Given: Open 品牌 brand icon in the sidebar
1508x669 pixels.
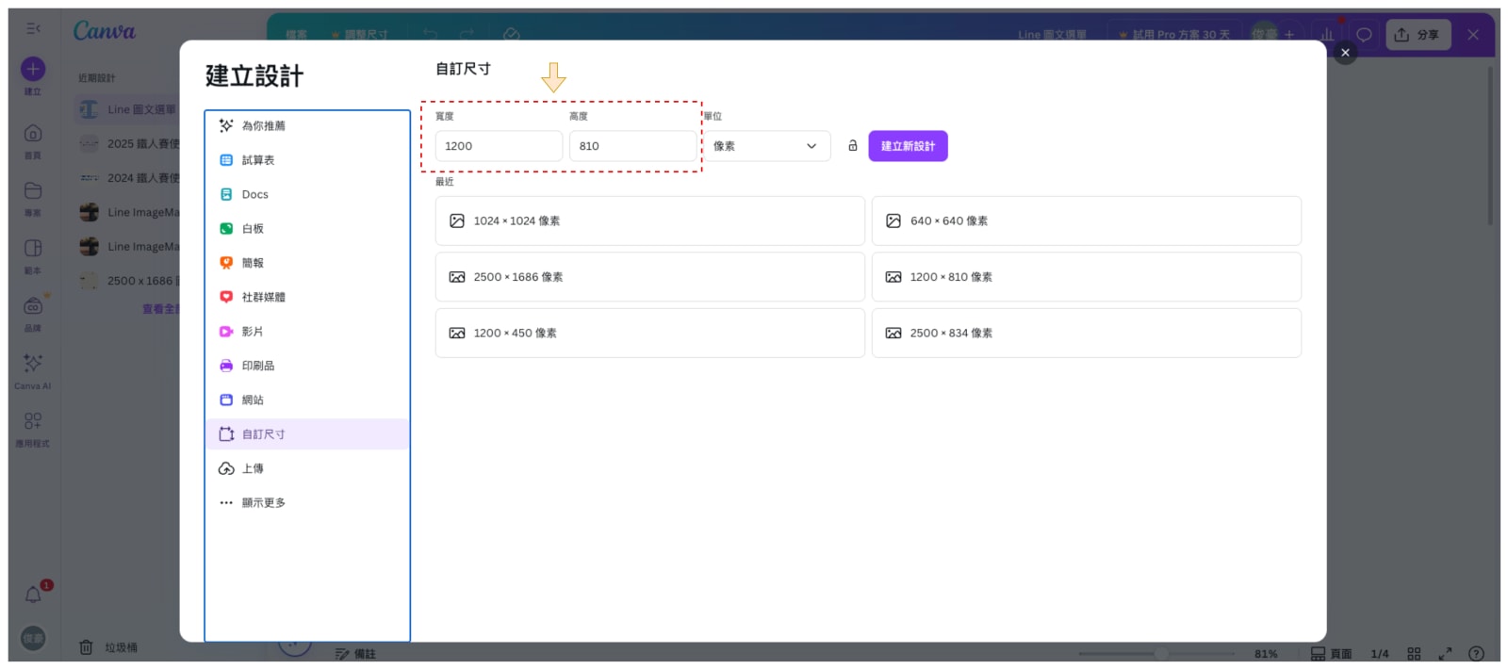Looking at the screenshot, I should (33, 306).
